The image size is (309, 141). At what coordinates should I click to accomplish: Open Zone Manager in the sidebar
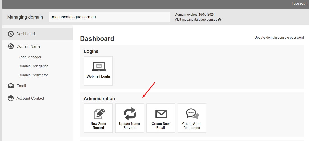pyautogui.click(x=30, y=57)
